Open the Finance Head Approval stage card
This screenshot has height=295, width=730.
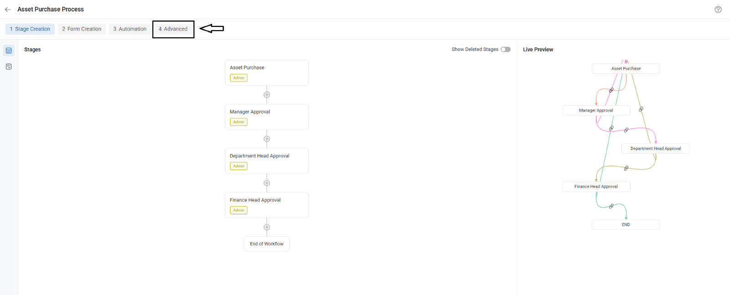click(266, 204)
